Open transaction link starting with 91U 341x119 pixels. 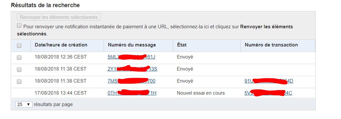point(269,81)
